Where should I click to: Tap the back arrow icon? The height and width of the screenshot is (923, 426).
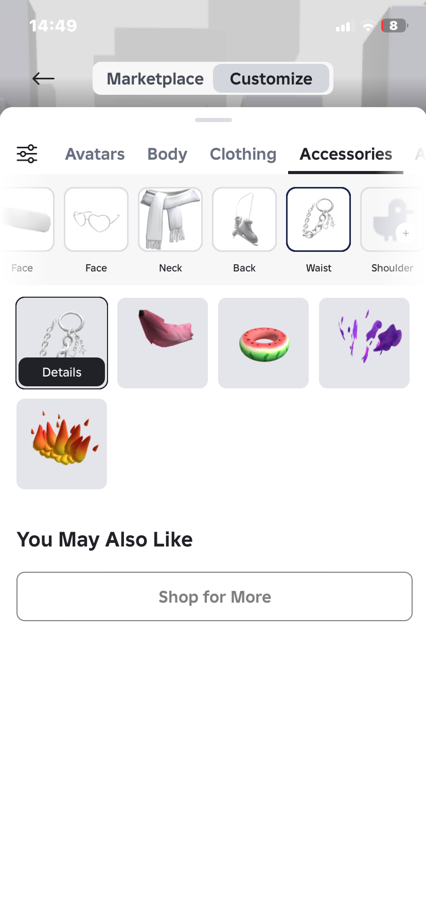click(x=43, y=78)
